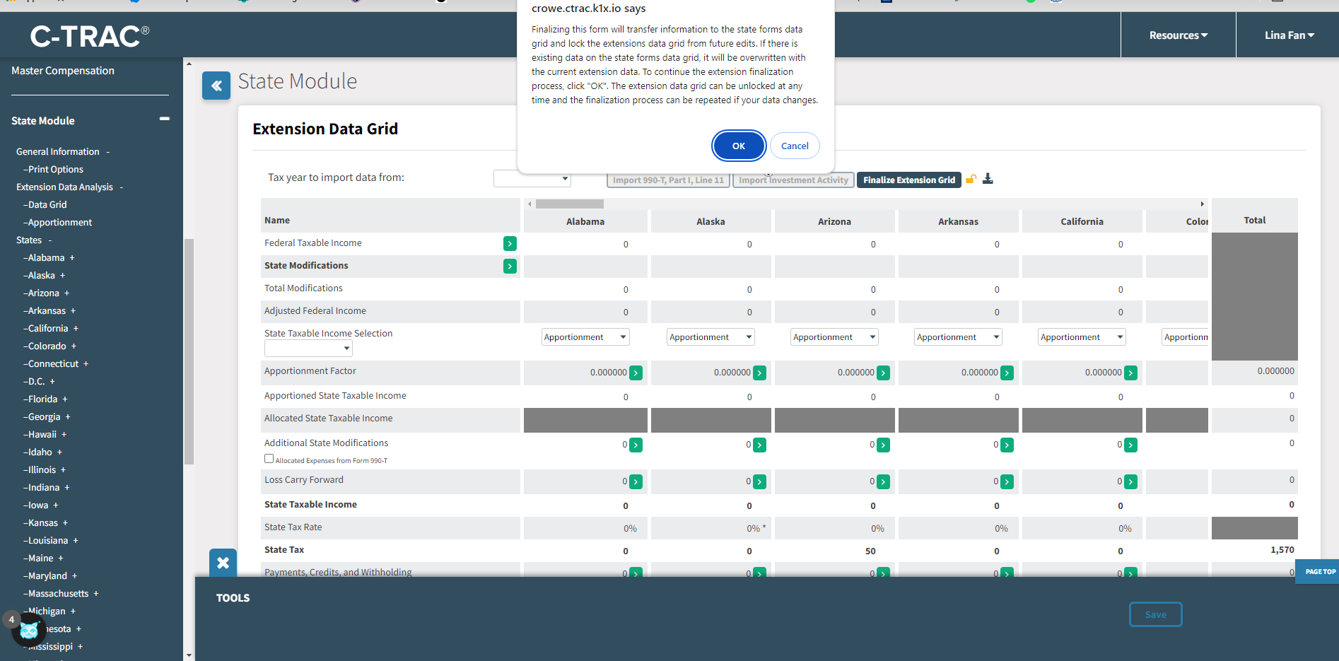Open Arizona Loss Carry Forward arrow
This screenshot has height=661, width=1339.
coord(883,482)
